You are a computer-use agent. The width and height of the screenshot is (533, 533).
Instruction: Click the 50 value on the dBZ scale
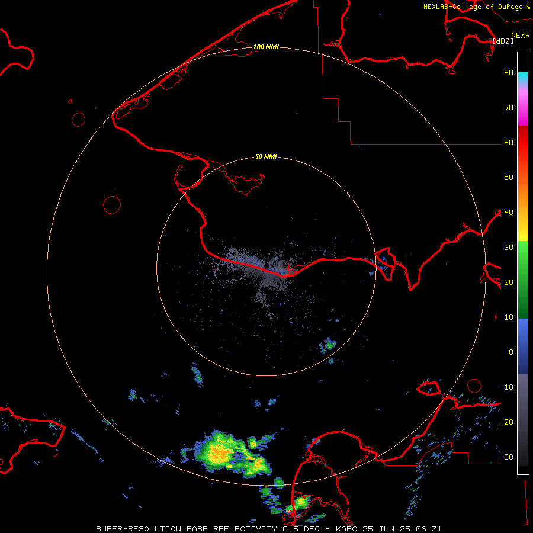coord(509,178)
